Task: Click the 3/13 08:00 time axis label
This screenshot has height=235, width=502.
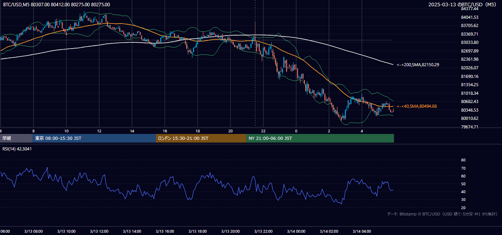Action: (33, 231)
